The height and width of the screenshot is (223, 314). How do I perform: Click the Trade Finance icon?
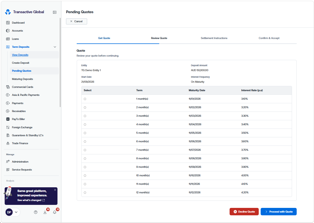[x=8, y=143]
